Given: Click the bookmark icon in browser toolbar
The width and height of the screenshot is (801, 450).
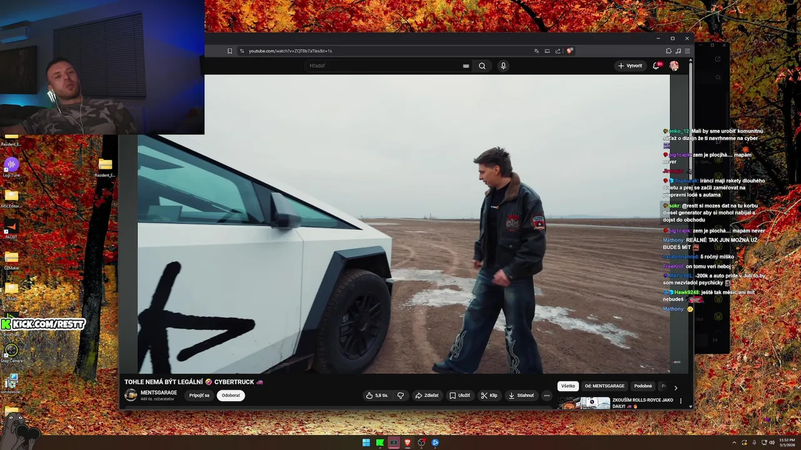Looking at the screenshot, I should [230, 51].
